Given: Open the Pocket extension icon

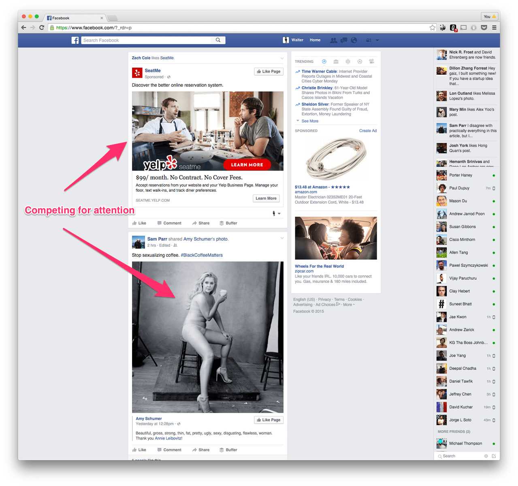Looking at the screenshot, I should pos(484,28).
